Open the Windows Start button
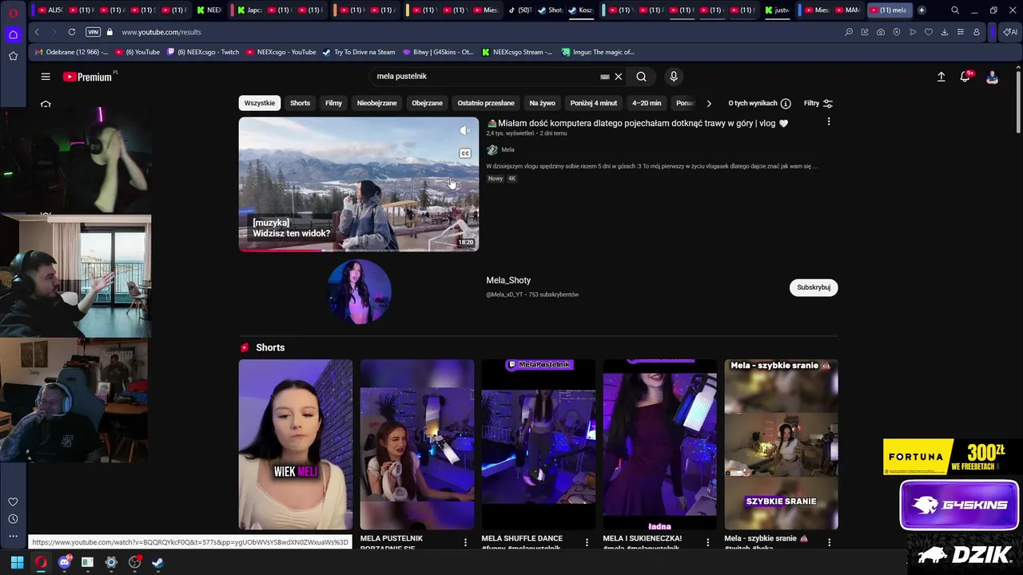Viewport: 1023px width, 575px height. tap(17, 562)
